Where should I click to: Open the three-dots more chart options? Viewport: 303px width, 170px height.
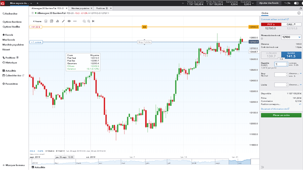75,21
